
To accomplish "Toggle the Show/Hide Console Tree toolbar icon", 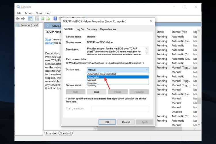I will click(30, 19).
